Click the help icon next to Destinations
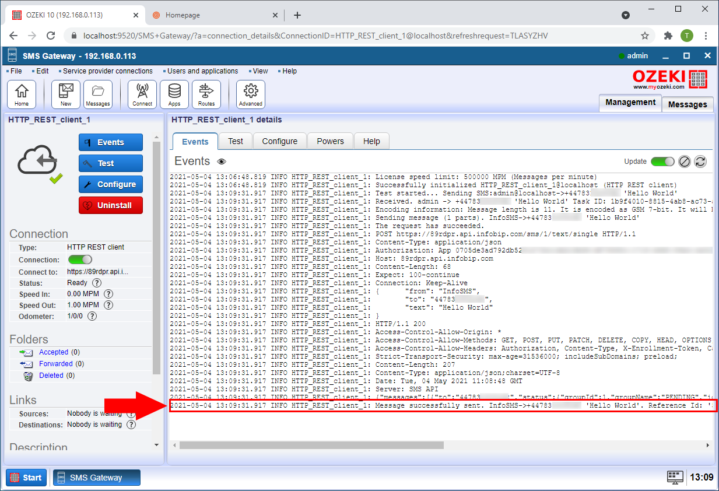The height and width of the screenshot is (491, 719). click(x=131, y=425)
